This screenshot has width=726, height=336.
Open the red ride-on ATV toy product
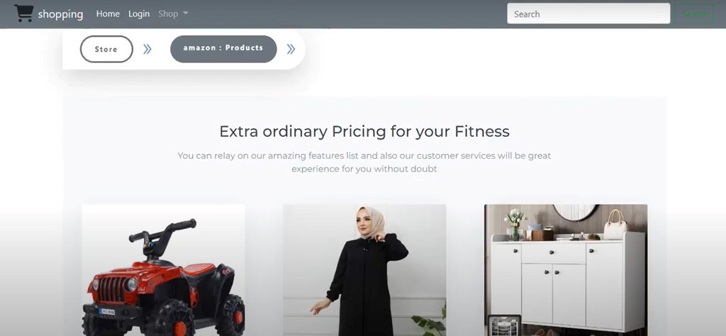tap(164, 270)
